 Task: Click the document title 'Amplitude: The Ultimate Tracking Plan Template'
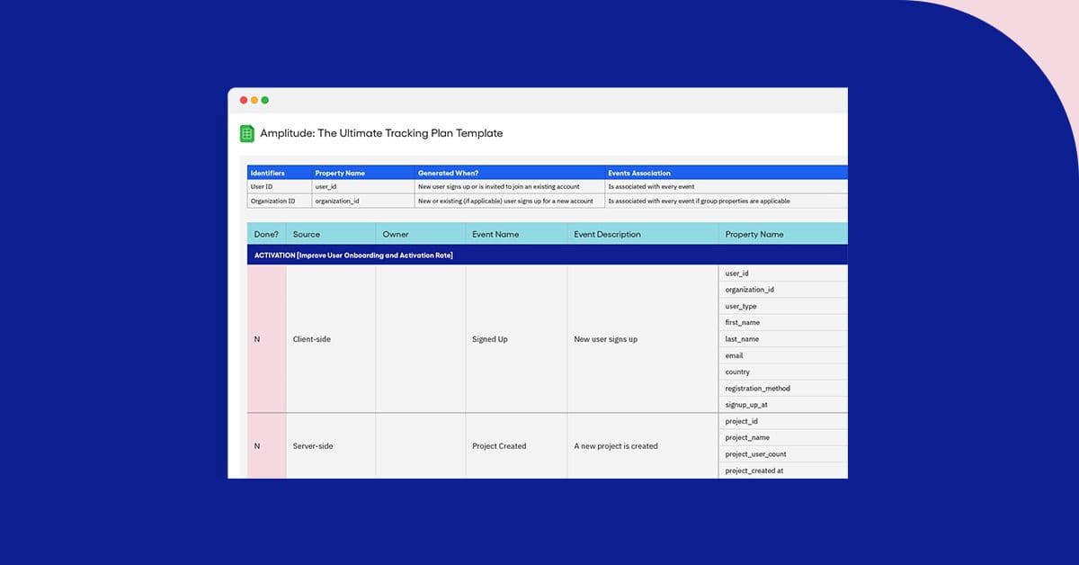(x=381, y=133)
